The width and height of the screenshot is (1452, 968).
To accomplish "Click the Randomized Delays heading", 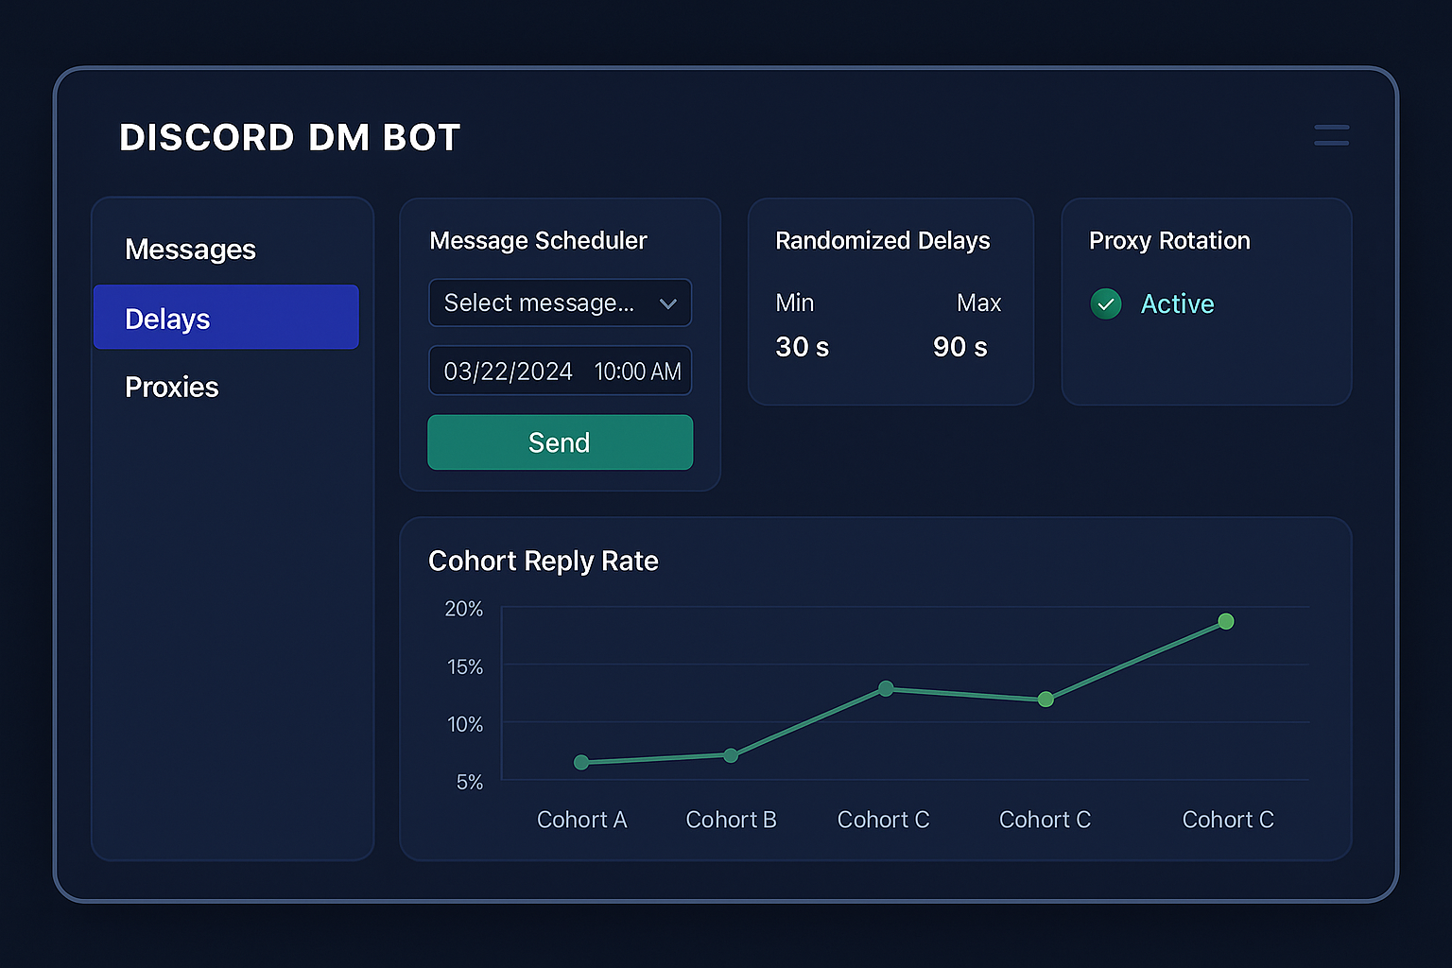I will click(x=882, y=241).
